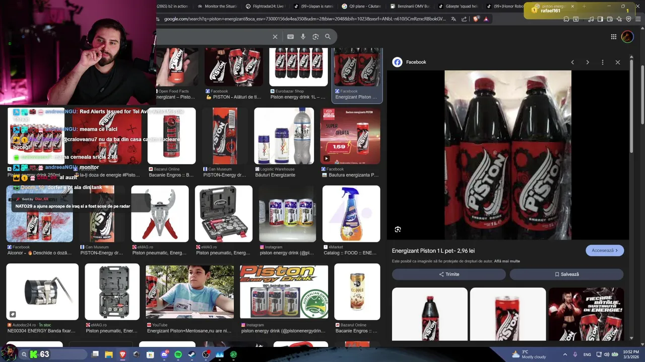Open the Super Oferta 1,59 Facebook result
Screen dimensions: 645x362
pos(350,142)
